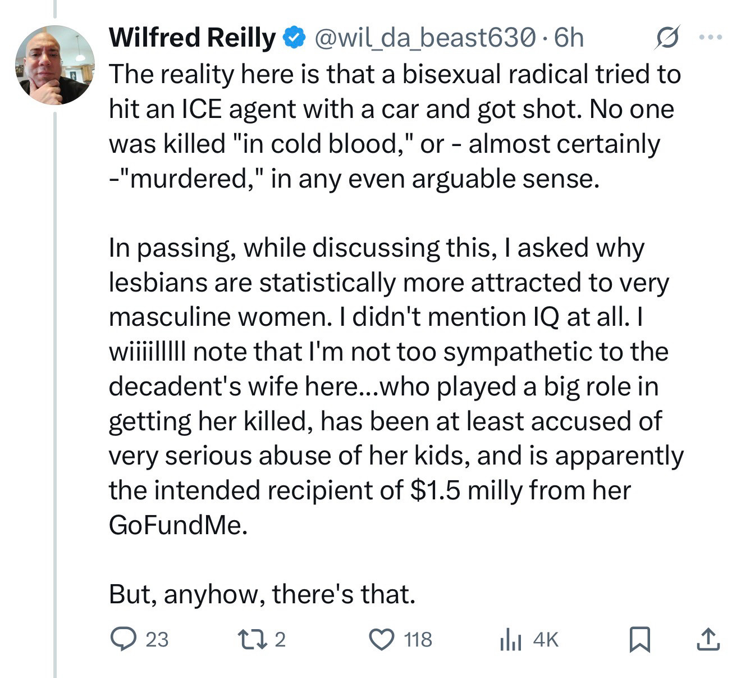Screen dimensions: 741x678
Task: Click the paragraph starting "In passing, while discussing"
Action: coord(393,386)
